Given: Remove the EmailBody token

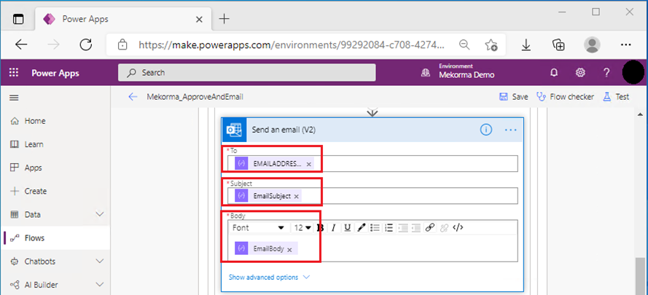Looking at the screenshot, I should [289, 250].
